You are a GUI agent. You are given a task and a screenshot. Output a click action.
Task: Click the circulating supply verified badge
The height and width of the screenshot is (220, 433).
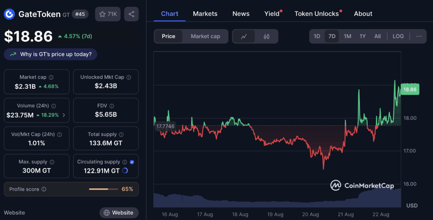point(132,162)
